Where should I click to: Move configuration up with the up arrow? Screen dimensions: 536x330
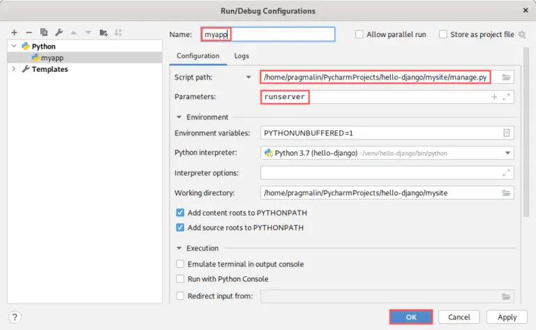(73, 33)
